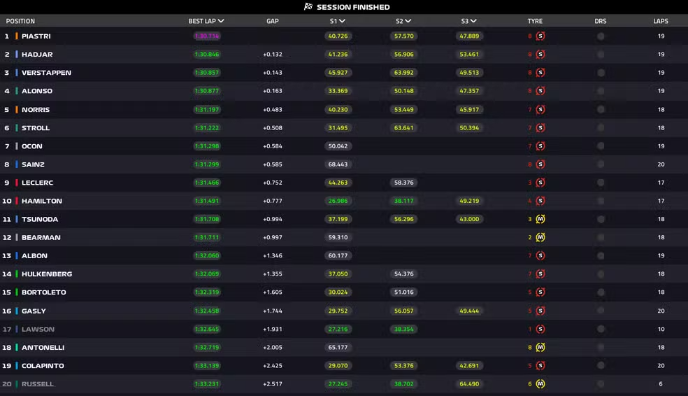Toggle the DRS indicator for Colapinto
The height and width of the screenshot is (396, 688).
point(601,366)
